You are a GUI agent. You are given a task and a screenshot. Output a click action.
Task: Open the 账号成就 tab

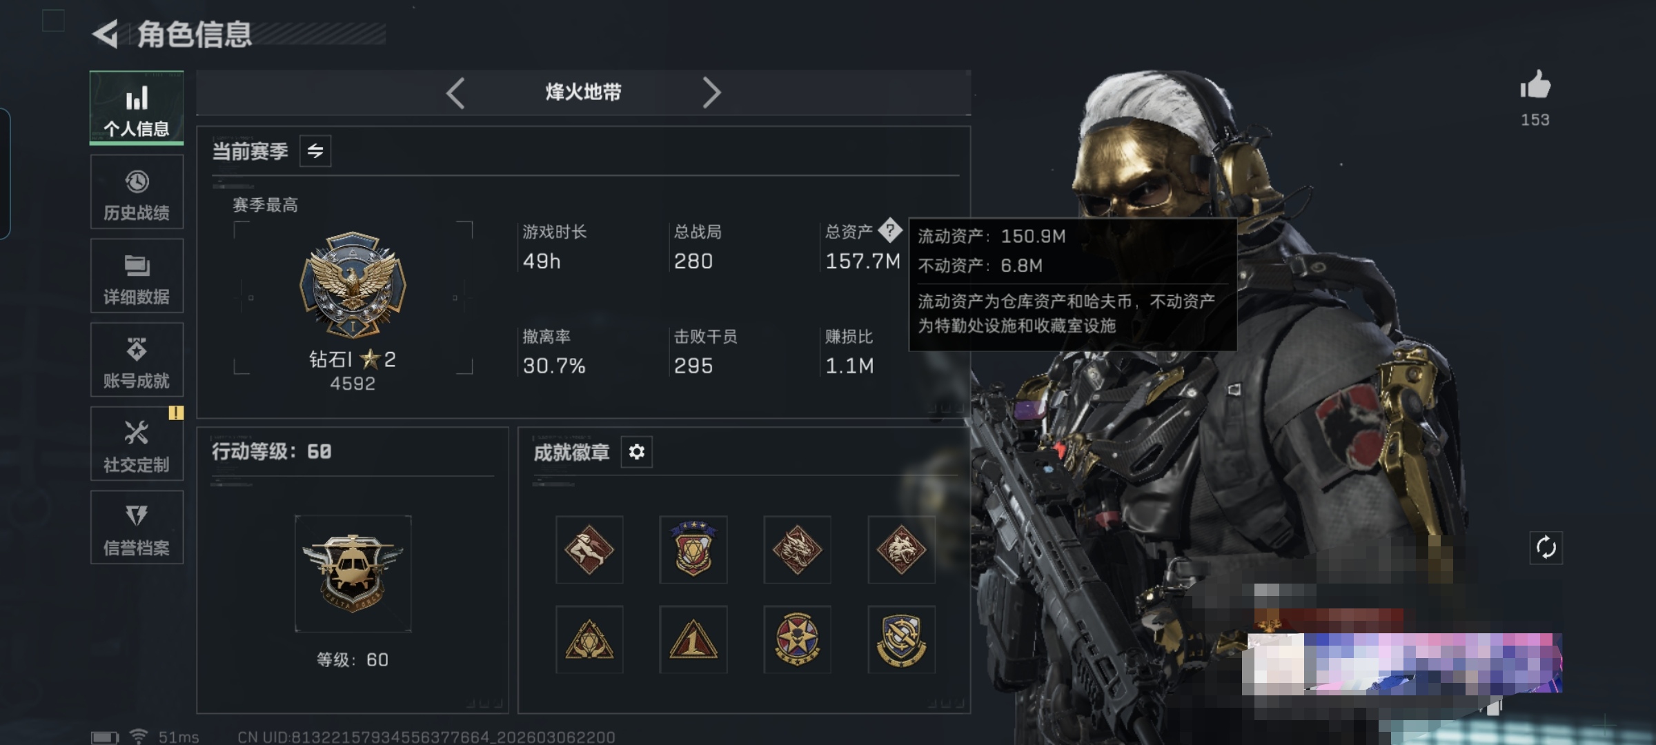pos(137,359)
